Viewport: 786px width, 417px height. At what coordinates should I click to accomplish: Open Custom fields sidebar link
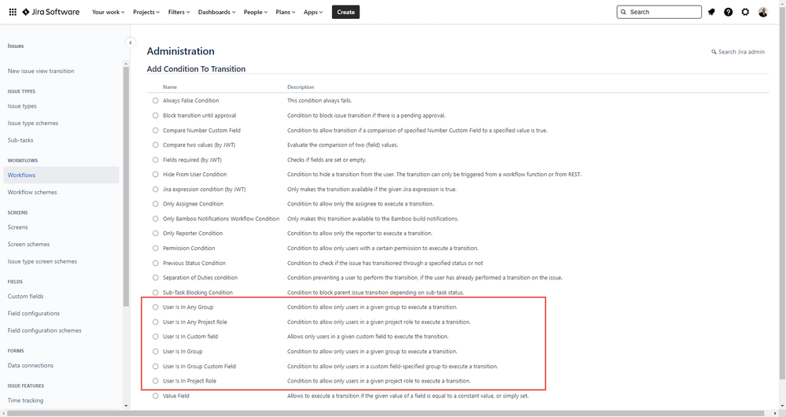coord(25,297)
